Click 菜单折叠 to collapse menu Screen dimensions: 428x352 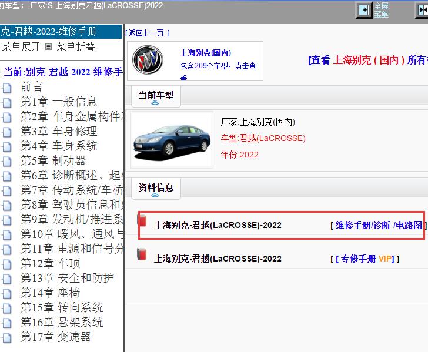pos(76,47)
